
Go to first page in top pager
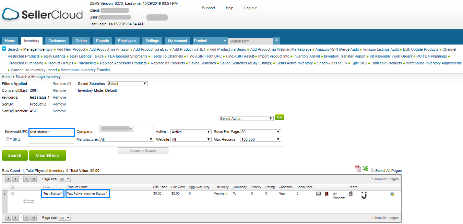8,179
